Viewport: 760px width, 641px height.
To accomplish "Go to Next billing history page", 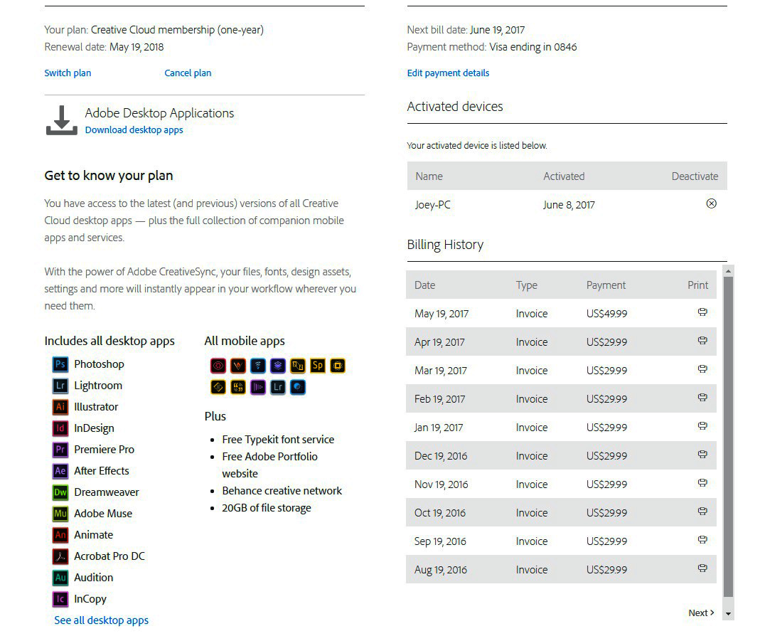I will (x=702, y=613).
